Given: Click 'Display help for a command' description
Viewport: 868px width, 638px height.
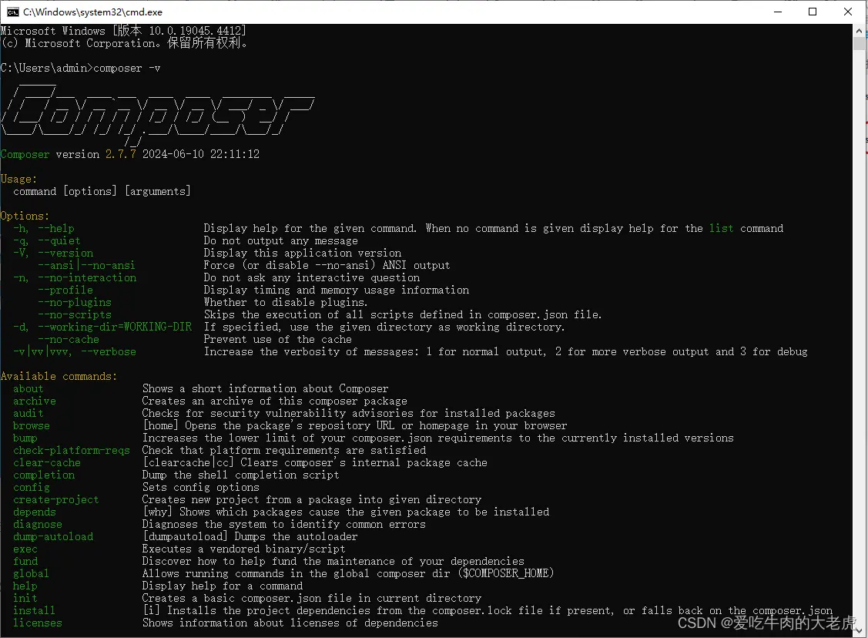Looking at the screenshot, I should click(x=223, y=586).
